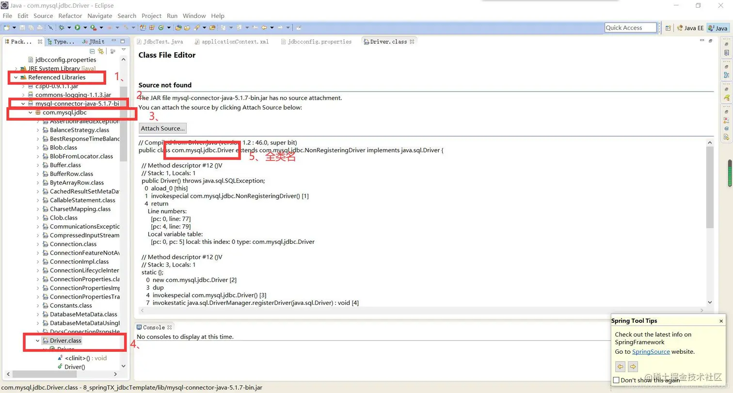Expand the commons-logging-1.1.3.jar node
733x393 pixels.
(x=23, y=95)
